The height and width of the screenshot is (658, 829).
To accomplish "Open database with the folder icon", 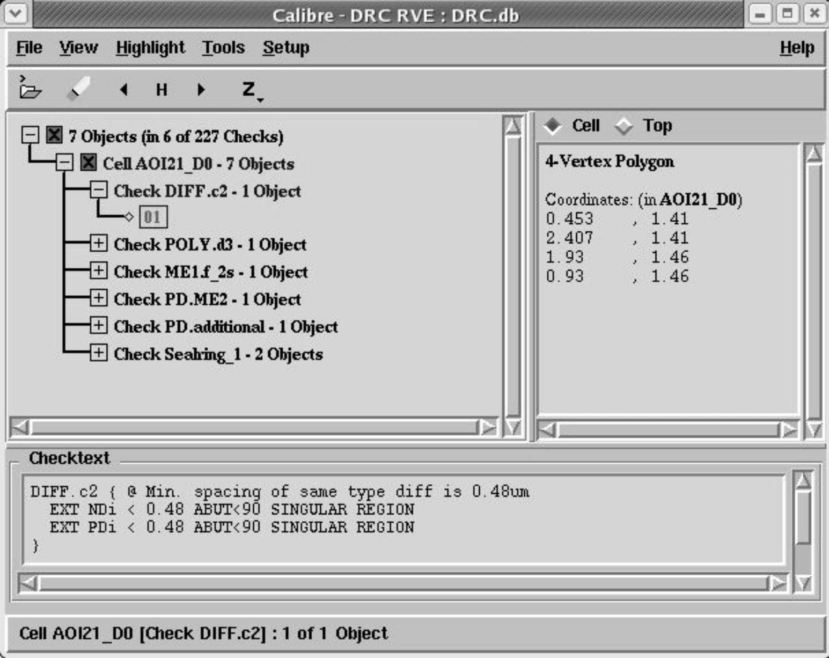I will (30, 89).
